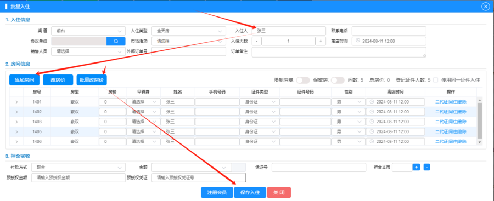Click the 证件号码 field for room 1403
The width and height of the screenshot is (494, 201).
[x=305, y=122]
